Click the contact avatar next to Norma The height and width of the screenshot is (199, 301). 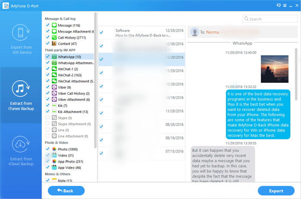pos(194,32)
